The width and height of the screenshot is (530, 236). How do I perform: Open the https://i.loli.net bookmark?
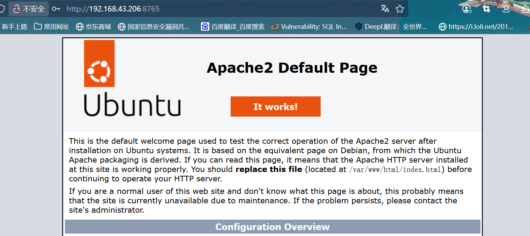[476, 26]
